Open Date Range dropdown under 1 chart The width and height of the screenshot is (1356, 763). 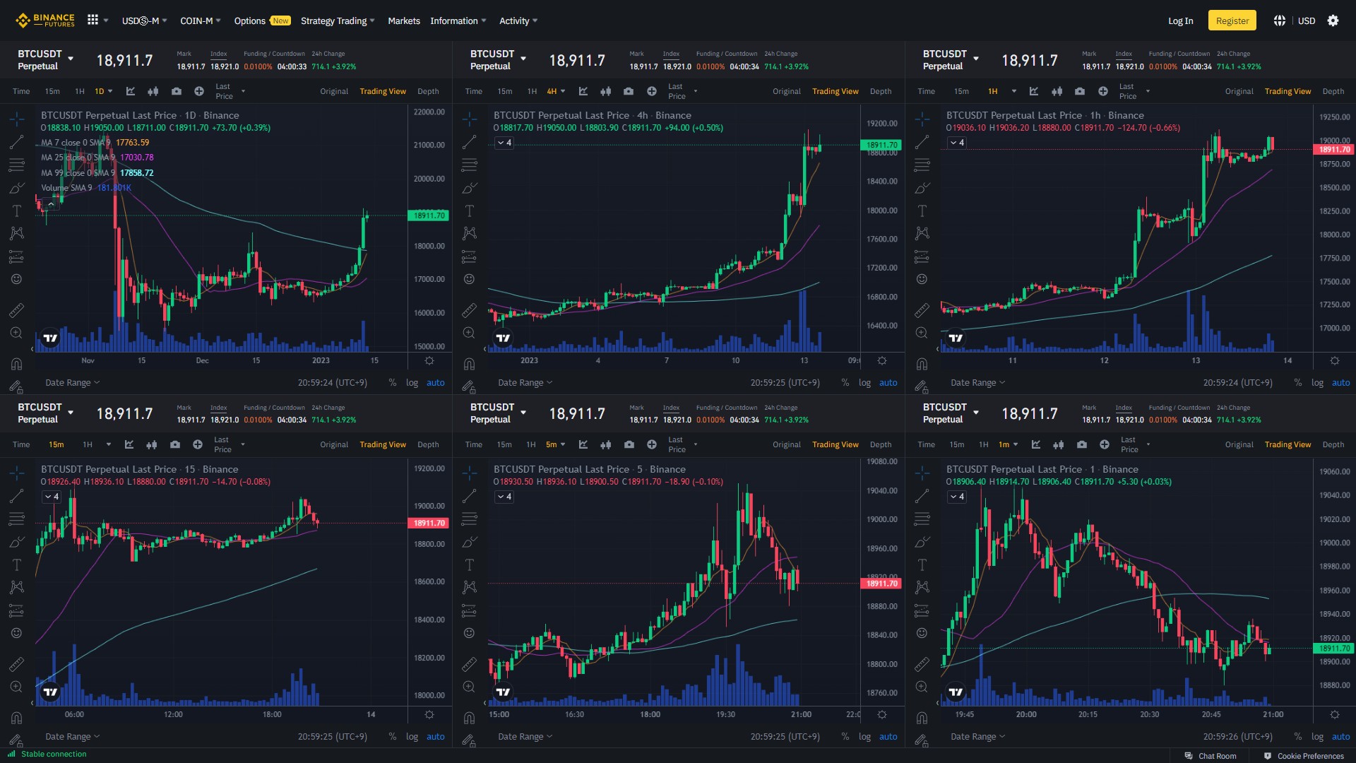977,736
